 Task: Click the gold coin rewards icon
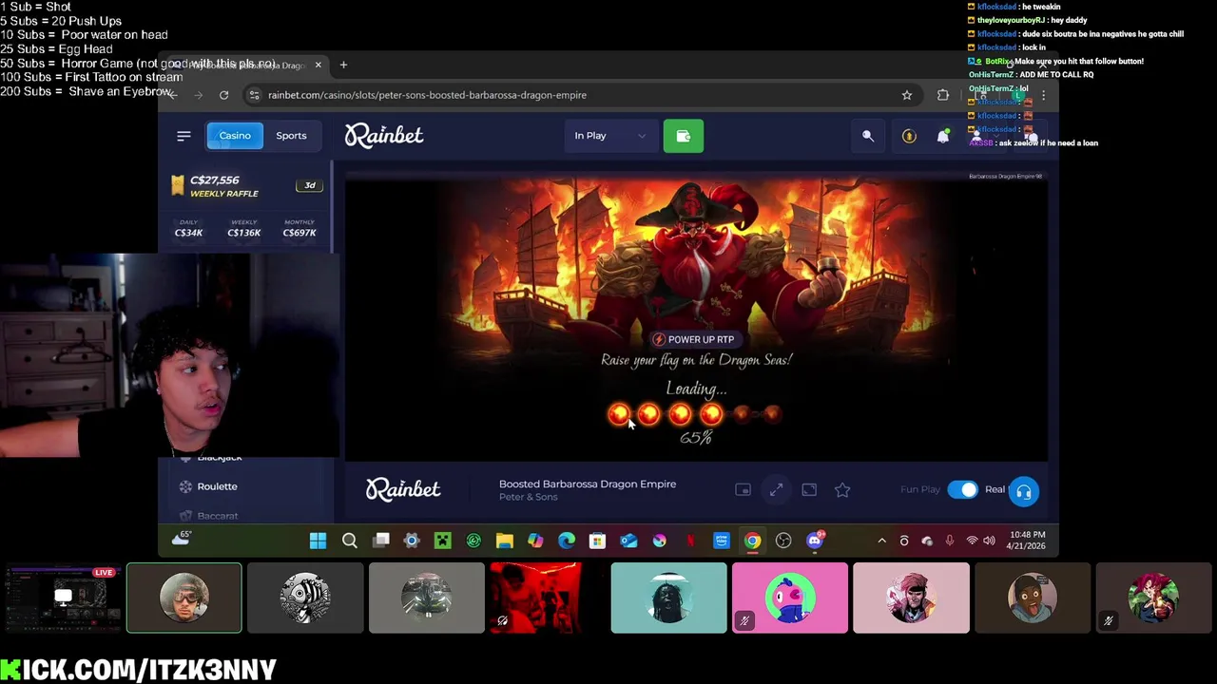[908, 137]
